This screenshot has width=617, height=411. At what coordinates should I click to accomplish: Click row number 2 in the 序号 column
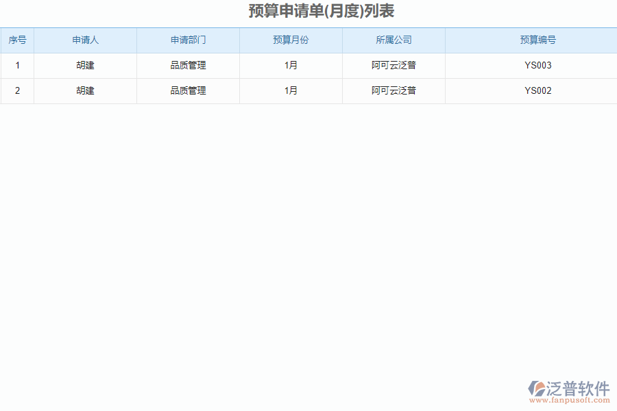[17, 90]
